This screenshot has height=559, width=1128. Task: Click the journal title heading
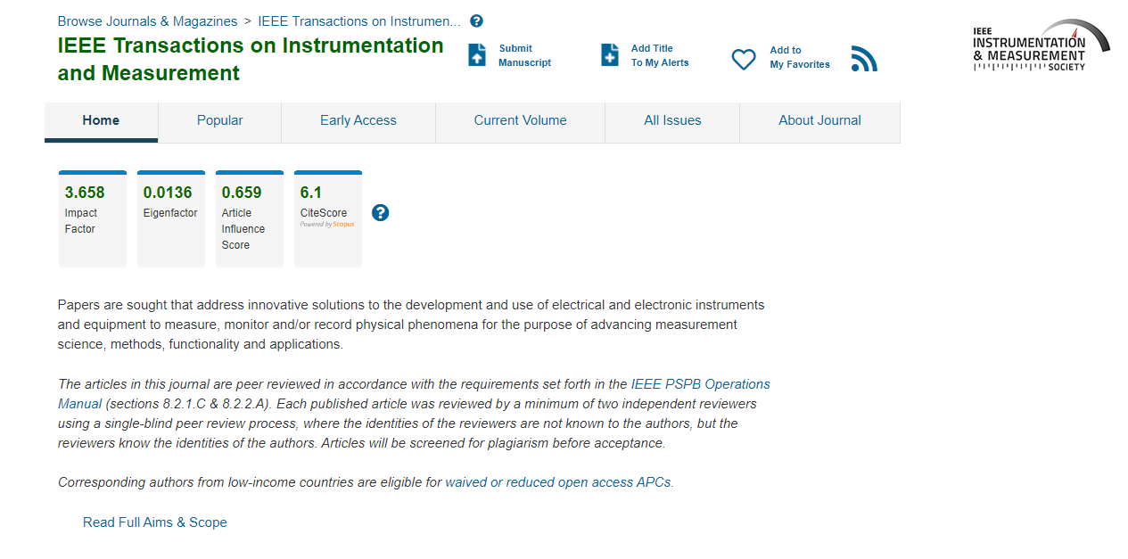coord(251,59)
